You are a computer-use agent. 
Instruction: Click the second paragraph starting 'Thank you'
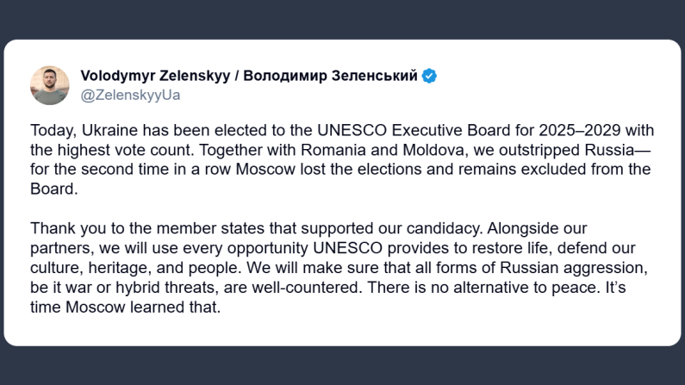click(x=340, y=267)
